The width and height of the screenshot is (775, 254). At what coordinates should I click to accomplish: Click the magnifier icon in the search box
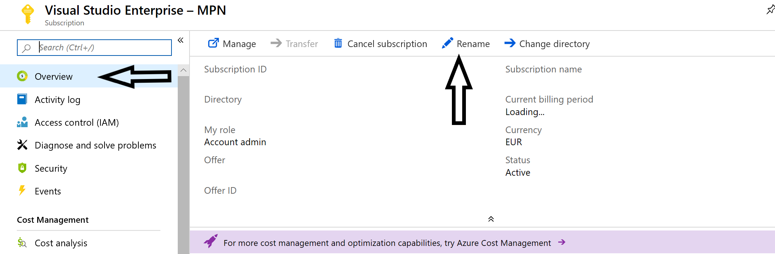click(26, 48)
